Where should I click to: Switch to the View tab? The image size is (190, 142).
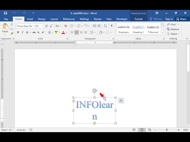point(109,19)
